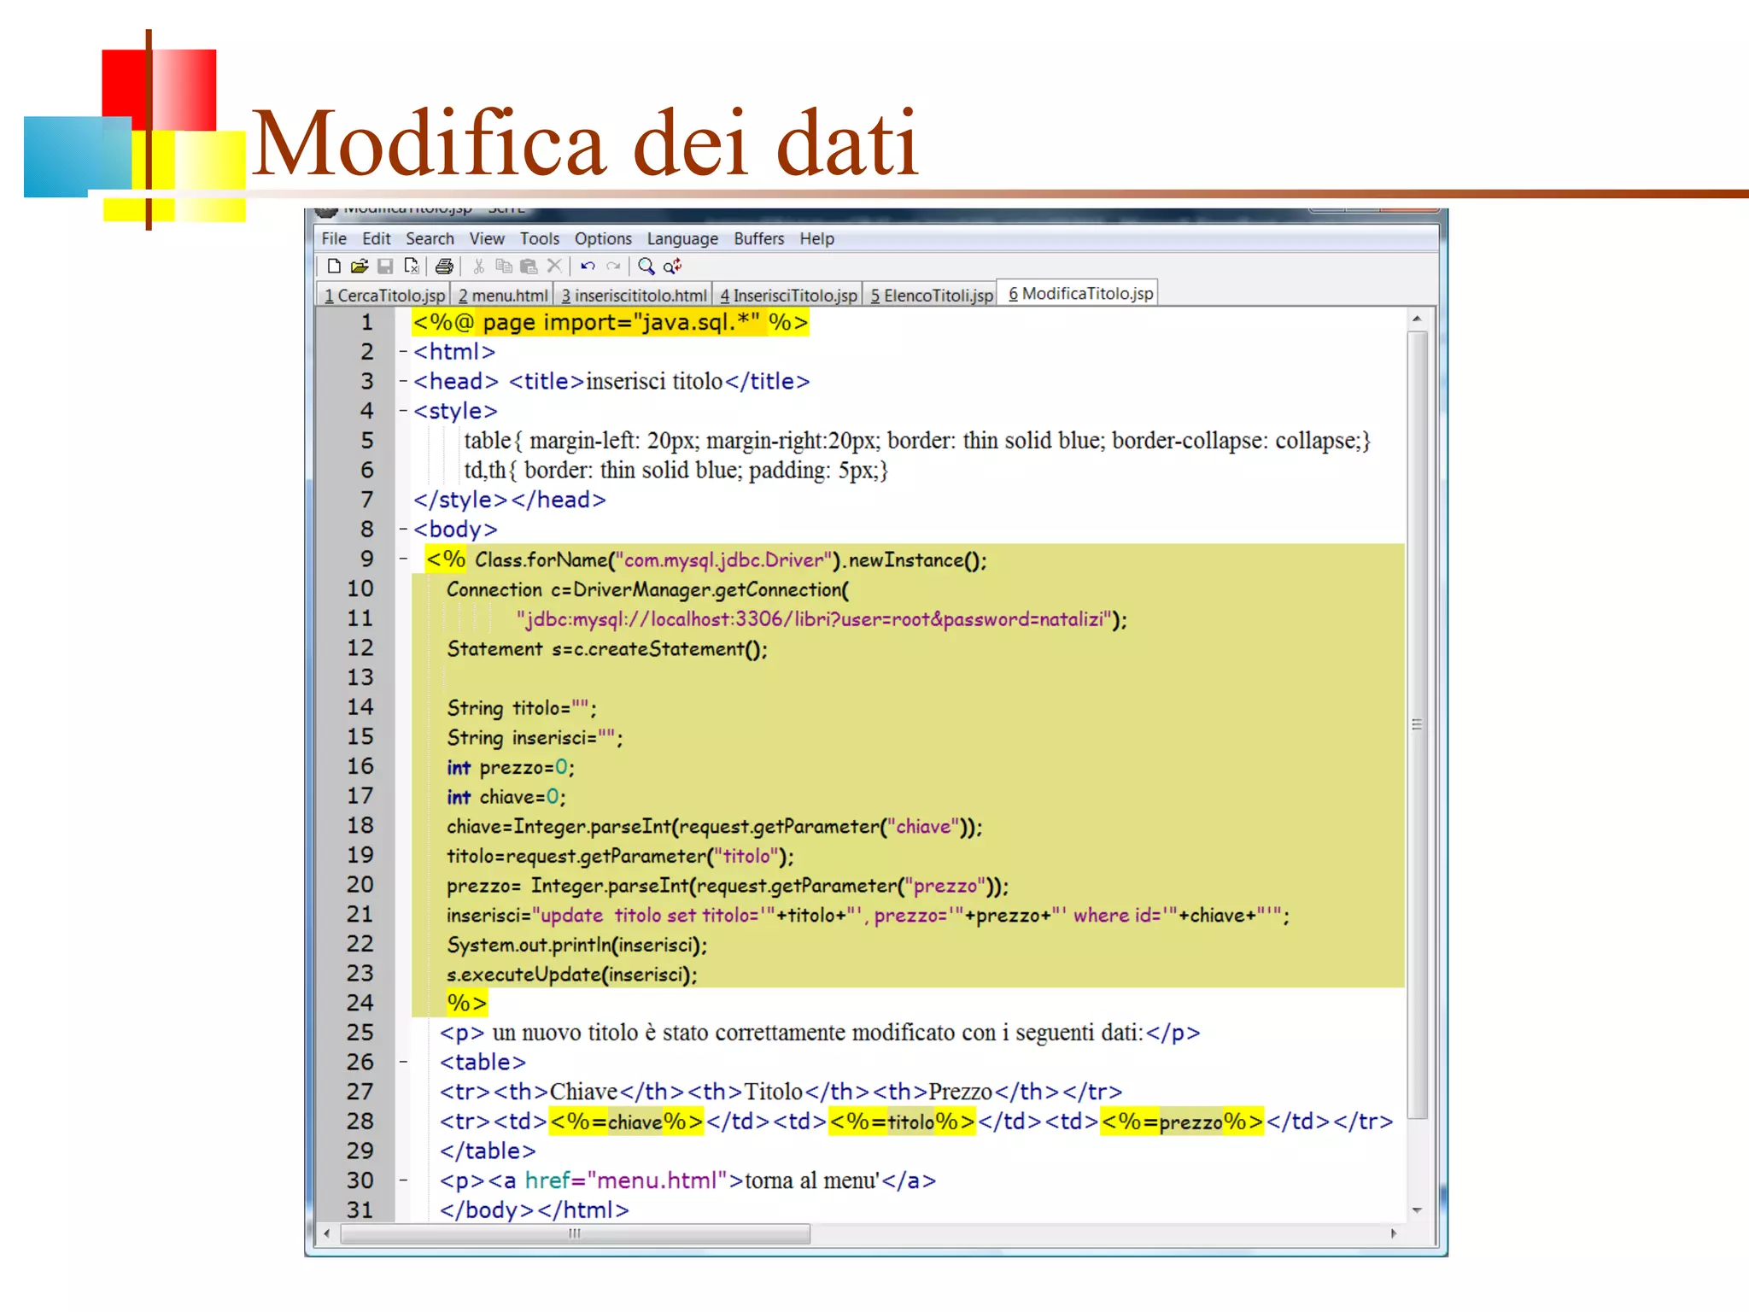Collapse the body fold on line 8
The height and width of the screenshot is (1312, 1749).
pyautogui.click(x=403, y=530)
